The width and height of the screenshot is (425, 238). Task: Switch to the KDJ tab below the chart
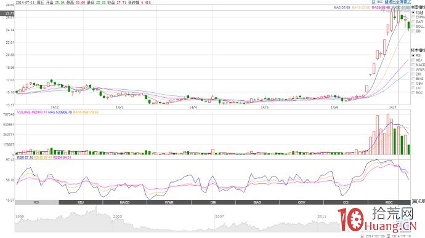[81, 202]
